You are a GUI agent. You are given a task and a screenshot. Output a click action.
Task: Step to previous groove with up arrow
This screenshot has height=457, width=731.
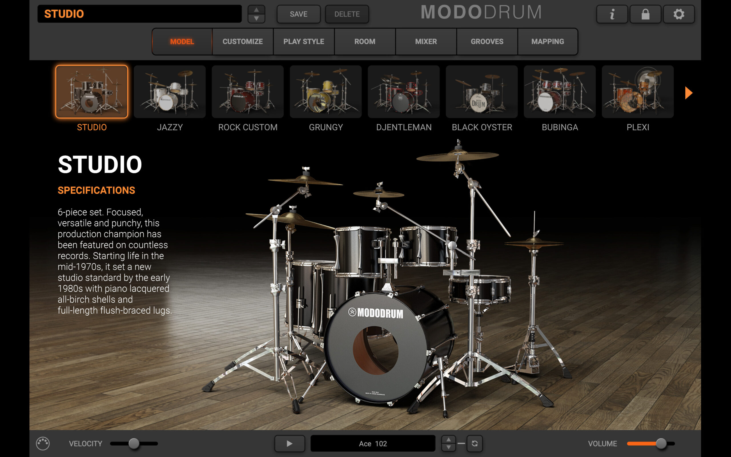point(449,440)
